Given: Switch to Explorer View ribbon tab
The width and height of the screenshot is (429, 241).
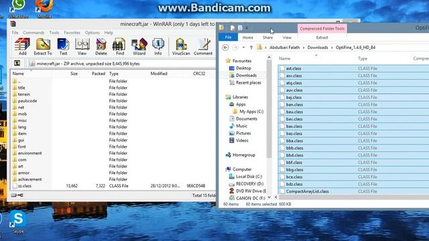Looking at the screenshot, I should (287, 37).
